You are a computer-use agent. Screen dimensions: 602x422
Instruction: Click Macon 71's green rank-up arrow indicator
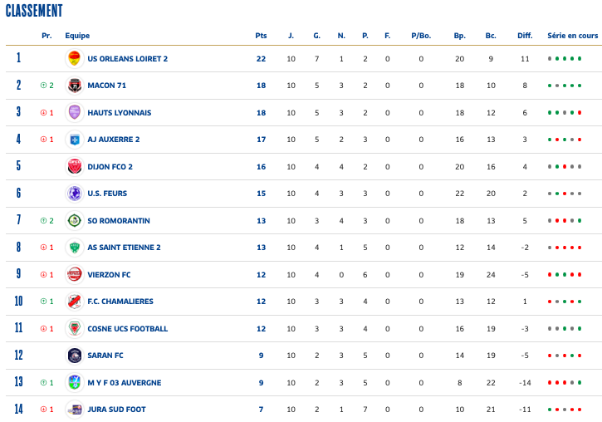click(43, 86)
